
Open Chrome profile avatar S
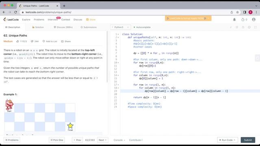250,12
